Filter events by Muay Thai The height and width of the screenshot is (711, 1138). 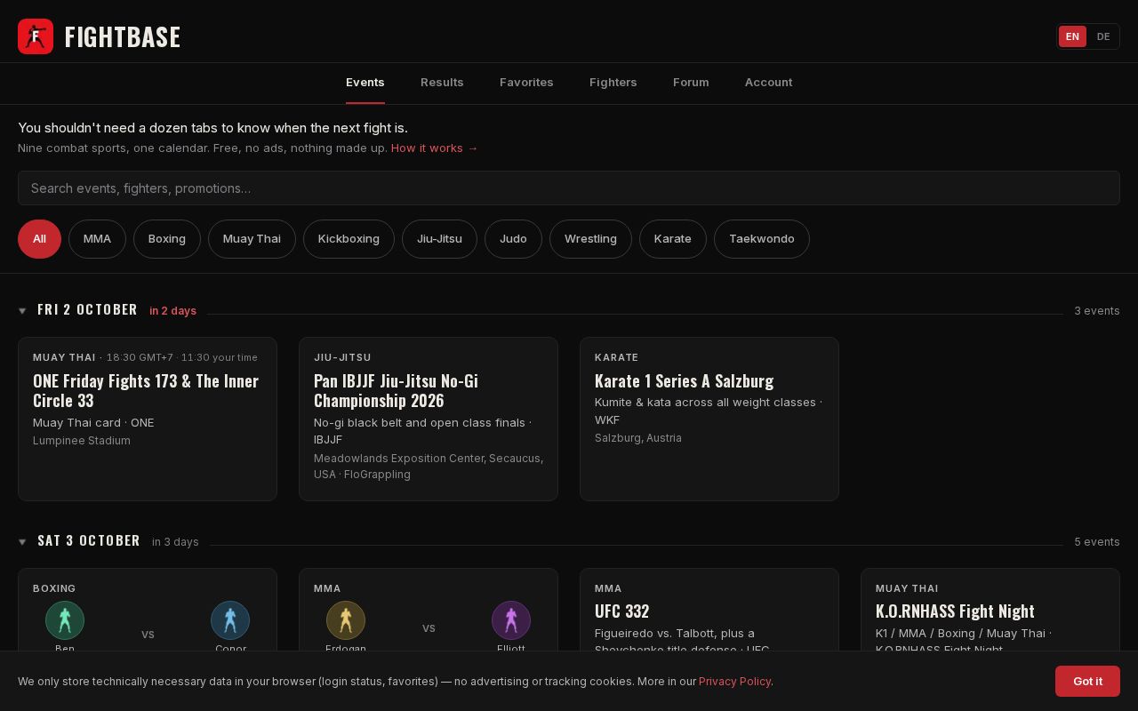pos(252,239)
